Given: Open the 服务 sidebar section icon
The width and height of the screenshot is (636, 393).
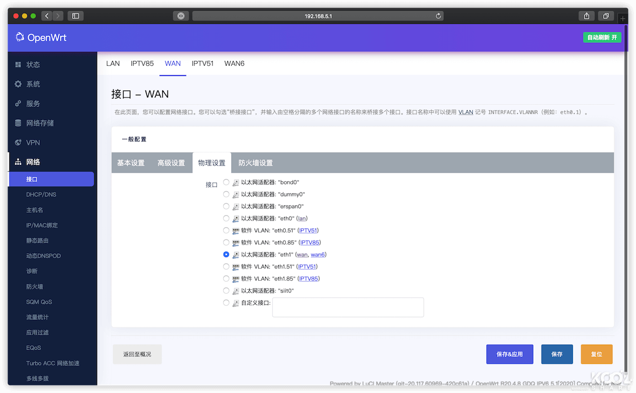Looking at the screenshot, I should point(17,103).
